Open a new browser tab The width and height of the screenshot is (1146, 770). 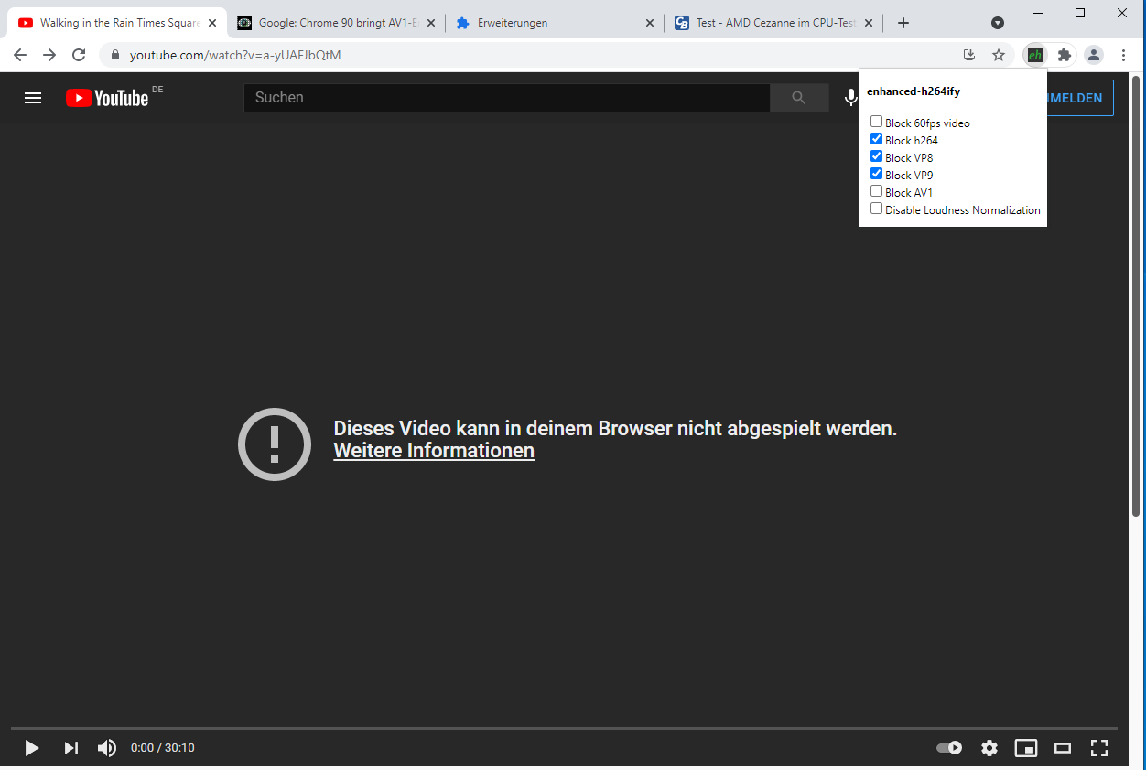coord(903,23)
